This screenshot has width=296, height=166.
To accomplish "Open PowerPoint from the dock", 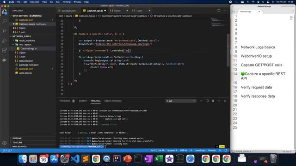I will point(127,159).
